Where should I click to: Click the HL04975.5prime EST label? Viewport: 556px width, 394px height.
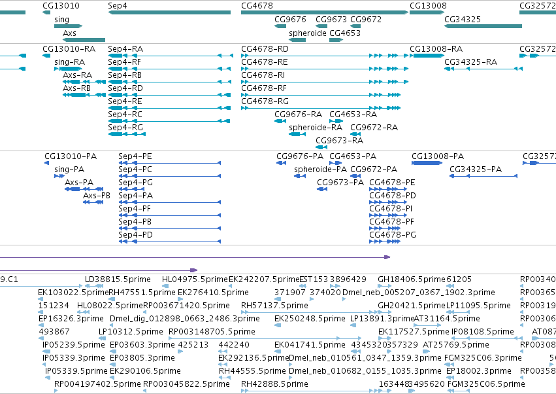pyautogui.click(x=195, y=279)
